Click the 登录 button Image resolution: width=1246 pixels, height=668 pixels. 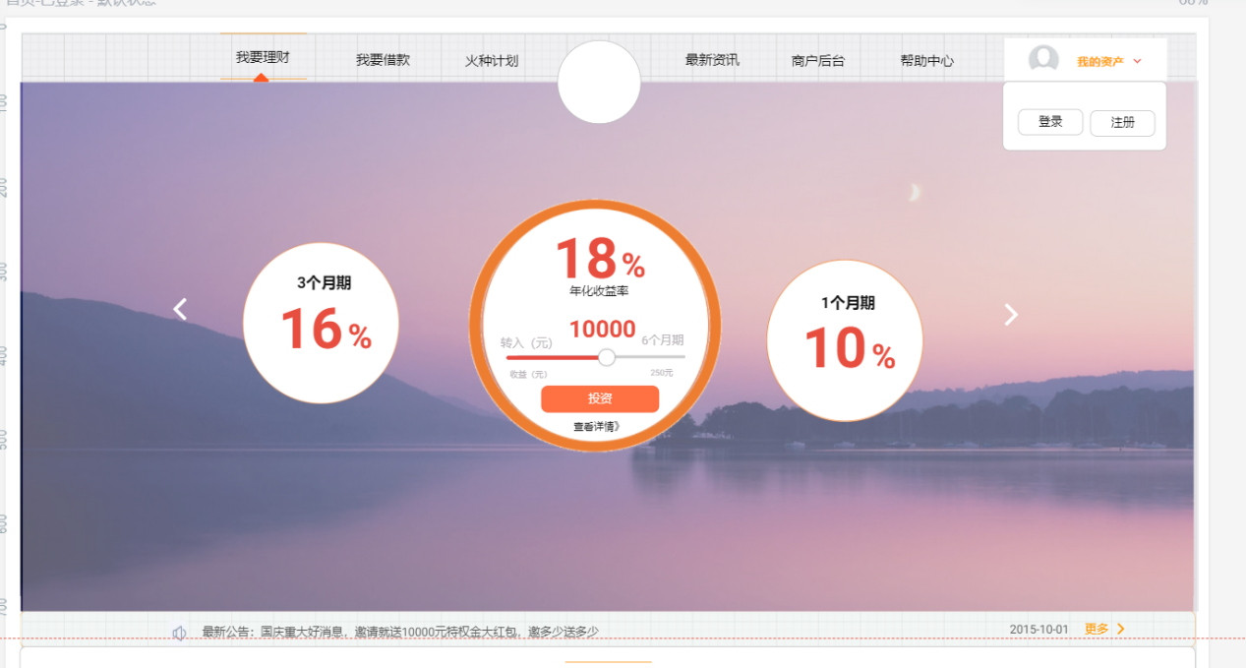(x=1050, y=122)
